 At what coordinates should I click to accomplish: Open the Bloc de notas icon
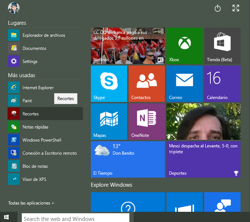(14, 166)
